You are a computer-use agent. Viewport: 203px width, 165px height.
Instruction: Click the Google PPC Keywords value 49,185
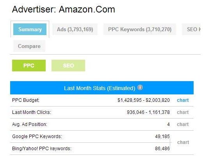(162, 137)
